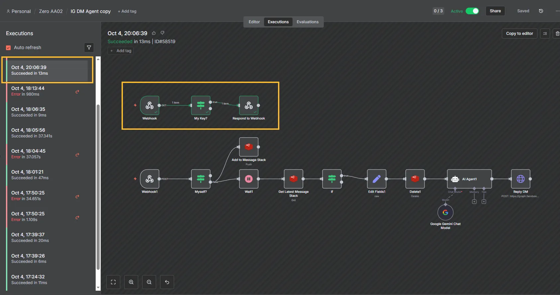The height and width of the screenshot is (295, 560).
Task: Switch to the Editor tab
Action: coord(254,22)
